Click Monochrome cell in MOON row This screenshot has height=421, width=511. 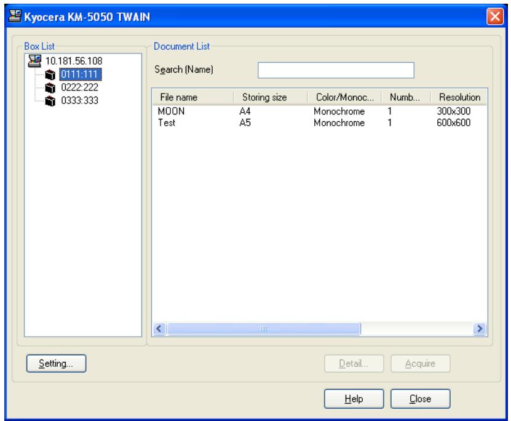point(339,111)
